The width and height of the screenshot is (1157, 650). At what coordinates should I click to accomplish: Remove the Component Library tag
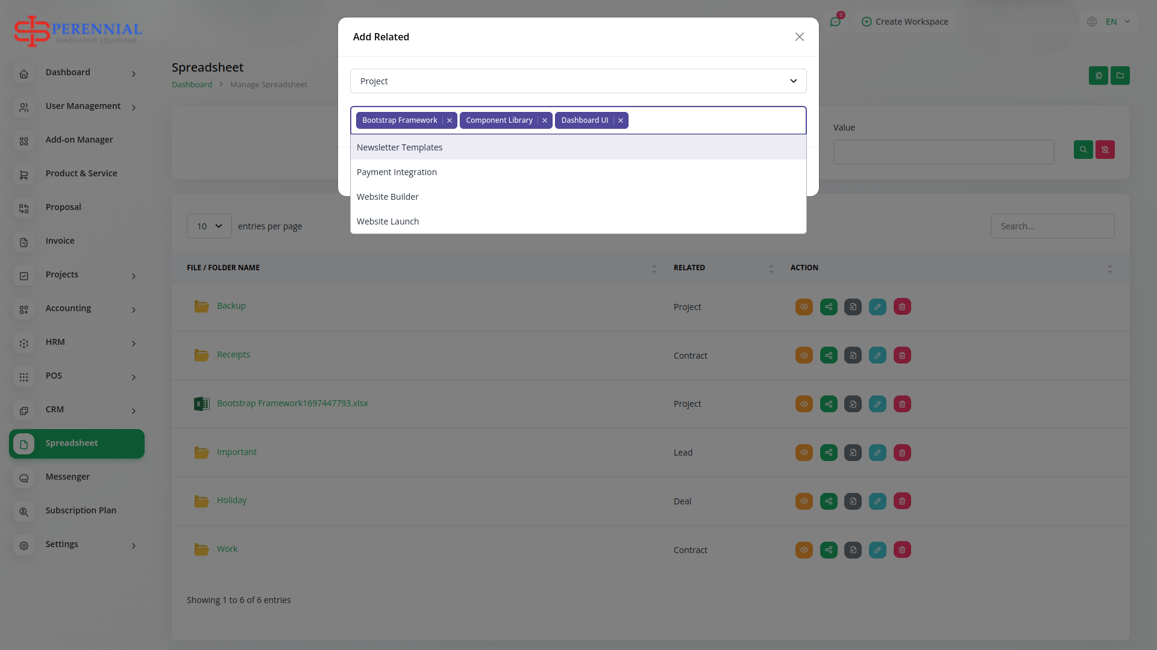point(544,120)
